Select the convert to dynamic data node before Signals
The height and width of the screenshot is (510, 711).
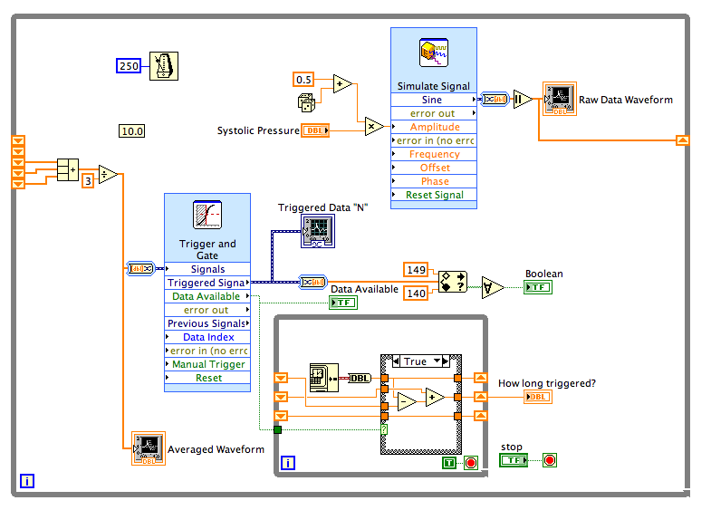tap(141, 269)
